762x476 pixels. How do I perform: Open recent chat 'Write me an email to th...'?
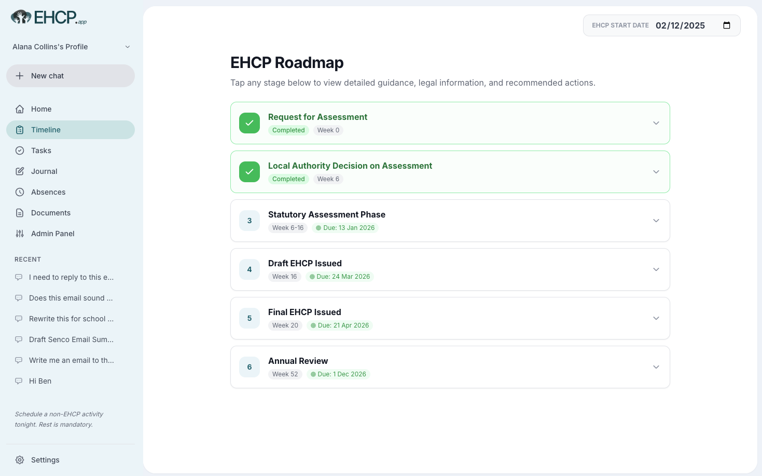pos(71,360)
